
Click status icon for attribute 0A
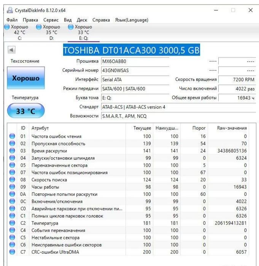[12, 194]
